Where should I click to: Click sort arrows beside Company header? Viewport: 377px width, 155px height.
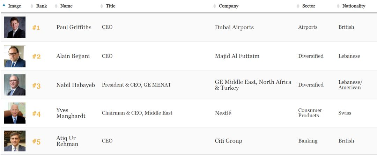214,6
